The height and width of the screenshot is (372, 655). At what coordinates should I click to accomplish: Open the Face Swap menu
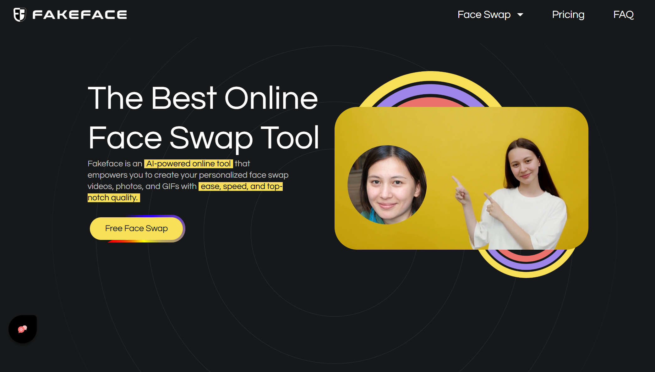(484, 14)
